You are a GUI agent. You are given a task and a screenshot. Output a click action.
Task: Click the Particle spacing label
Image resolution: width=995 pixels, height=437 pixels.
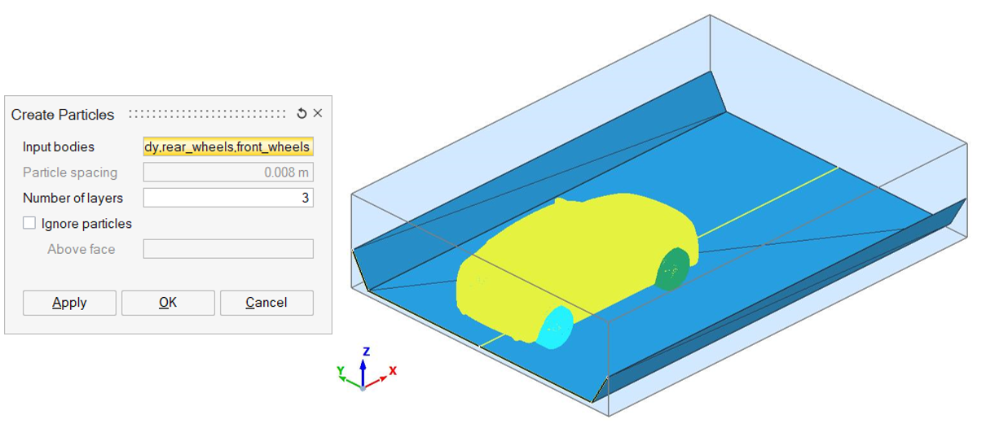coord(70,173)
